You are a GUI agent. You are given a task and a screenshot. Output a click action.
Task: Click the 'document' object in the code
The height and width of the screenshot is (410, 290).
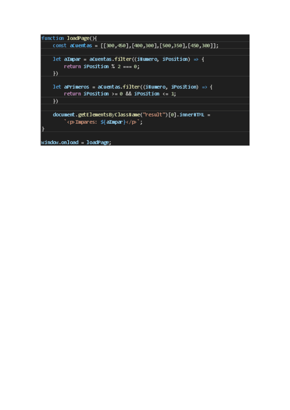tap(63, 115)
